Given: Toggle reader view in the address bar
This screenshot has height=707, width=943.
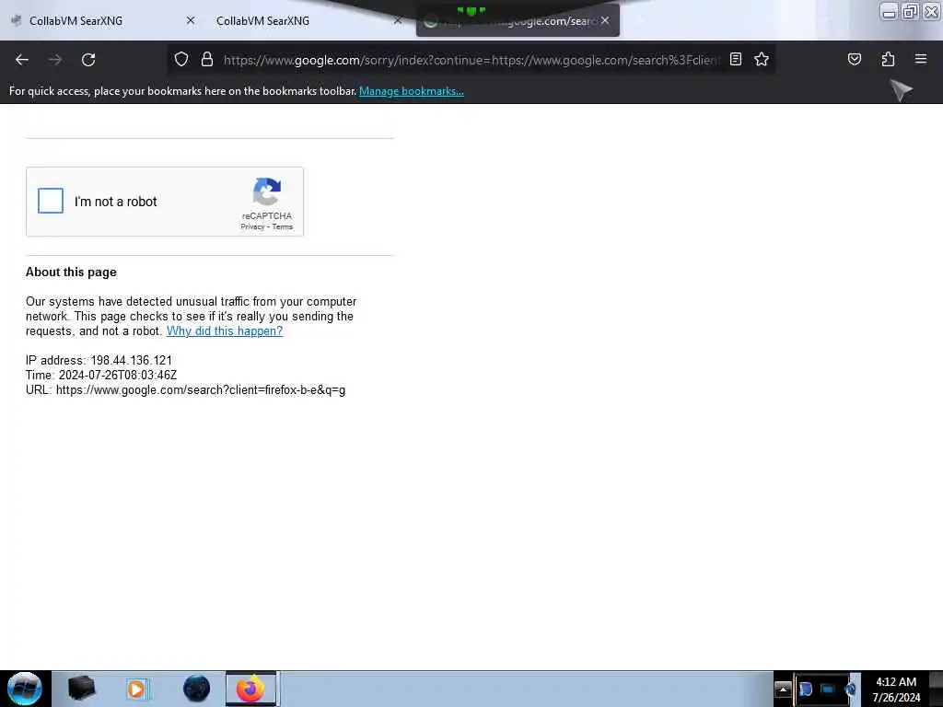Looking at the screenshot, I should tap(736, 59).
